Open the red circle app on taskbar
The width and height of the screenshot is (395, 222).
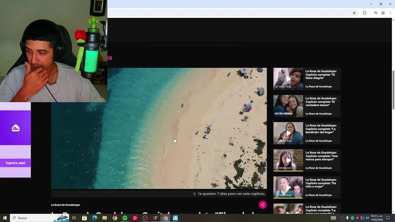click(x=135, y=218)
